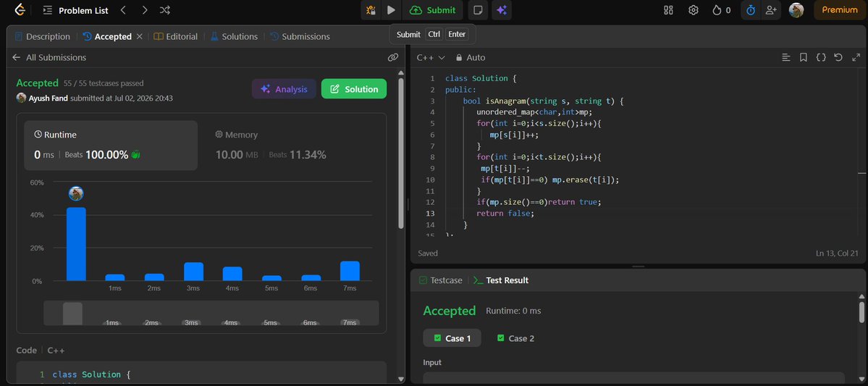Switch to the Editorial tab
868x386 pixels.
point(175,36)
